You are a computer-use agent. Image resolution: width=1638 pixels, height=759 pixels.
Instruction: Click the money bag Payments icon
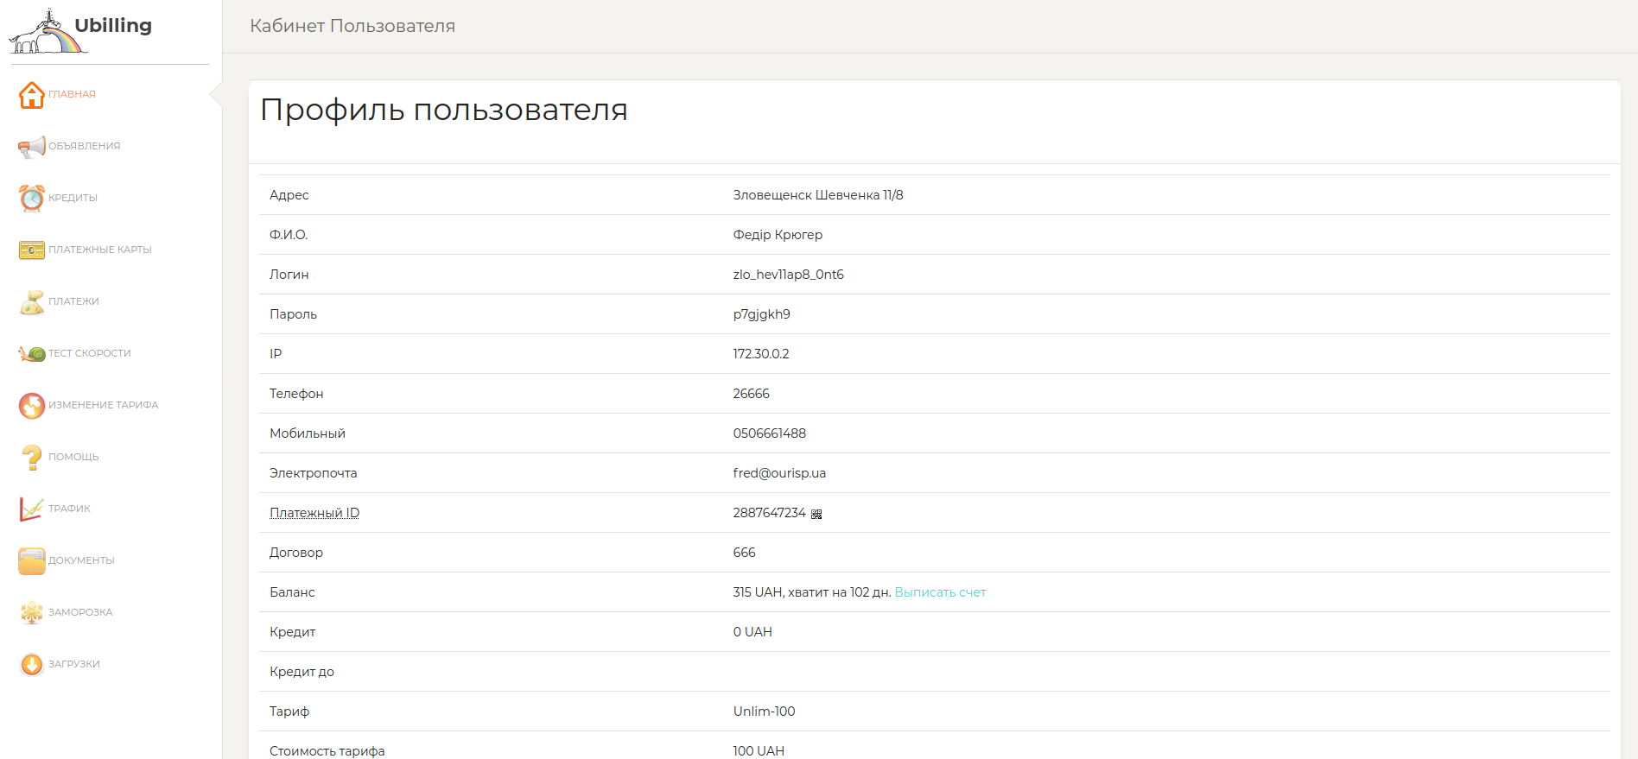pos(32,302)
